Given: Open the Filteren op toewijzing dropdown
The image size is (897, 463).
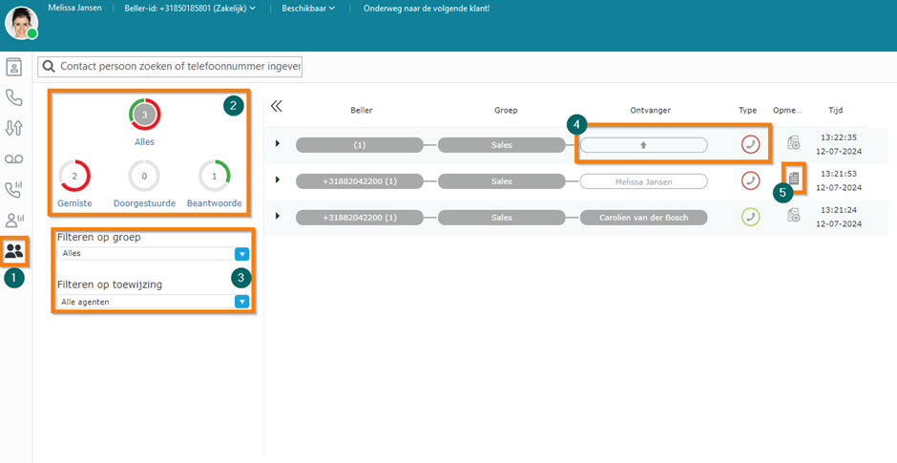Looking at the screenshot, I should 154,302.
